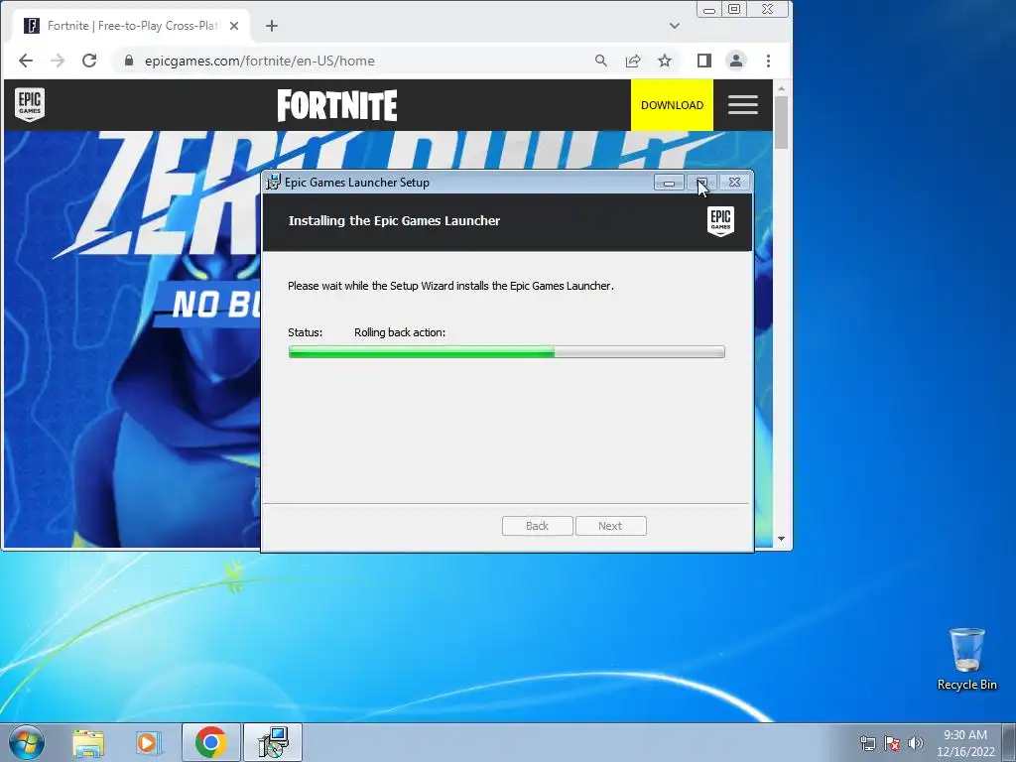Click the page scrollbar down arrow

click(782, 539)
